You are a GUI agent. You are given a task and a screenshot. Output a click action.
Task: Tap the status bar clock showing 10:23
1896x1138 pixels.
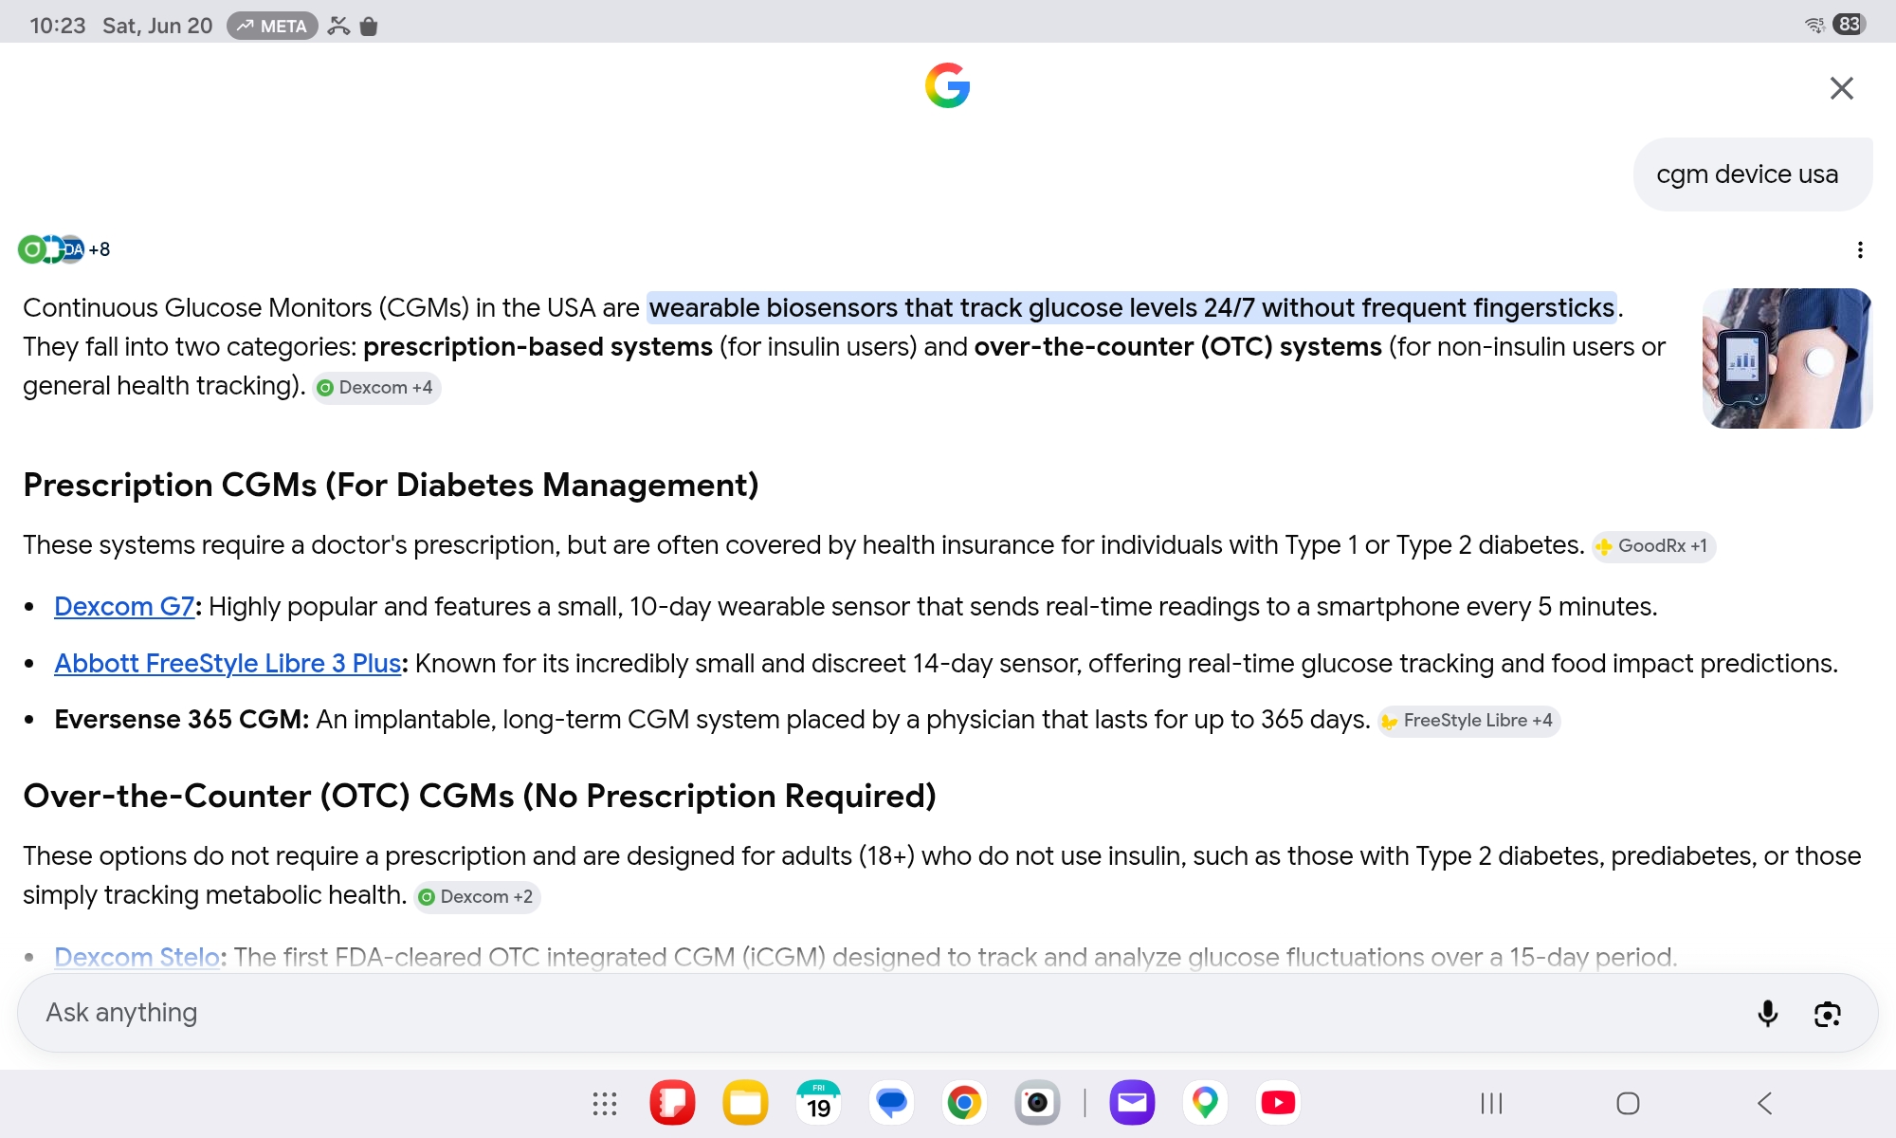tap(58, 26)
